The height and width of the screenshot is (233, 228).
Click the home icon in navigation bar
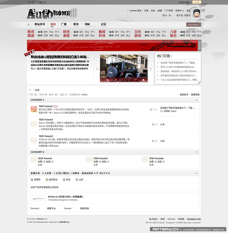coord(28,25)
